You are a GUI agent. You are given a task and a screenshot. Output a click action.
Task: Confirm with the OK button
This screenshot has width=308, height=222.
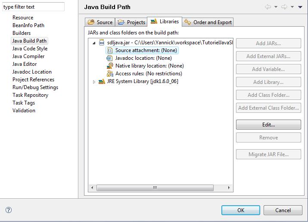click(x=240, y=210)
